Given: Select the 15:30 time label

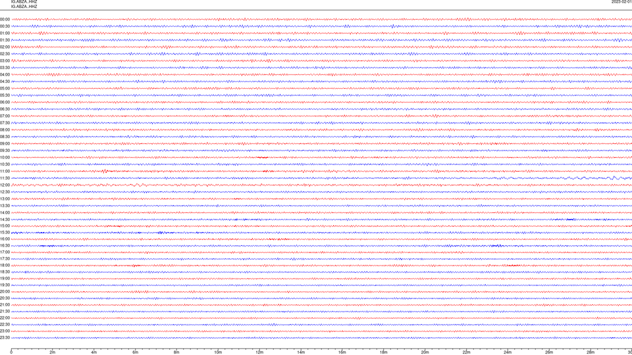Looking at the screenshot, I should pos(5,233).
